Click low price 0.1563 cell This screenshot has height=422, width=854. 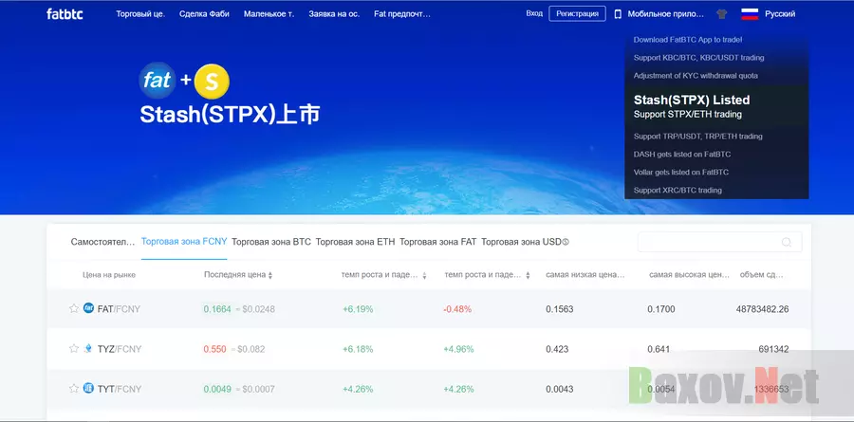point(559,309)
